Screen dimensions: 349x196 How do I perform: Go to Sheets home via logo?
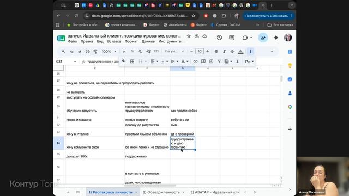[61, 38]
